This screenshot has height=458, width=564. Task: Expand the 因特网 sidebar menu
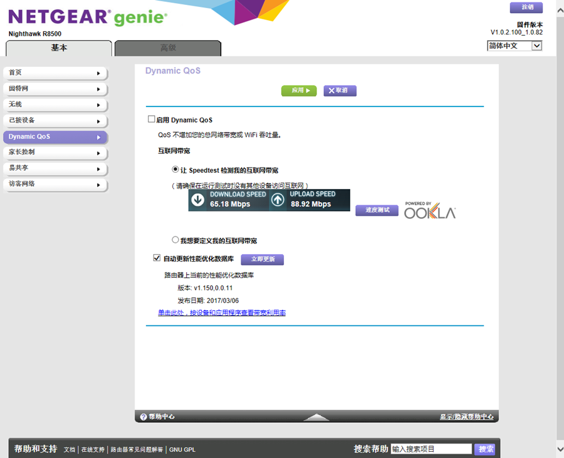pyautogui.click(x=55, y=89)
